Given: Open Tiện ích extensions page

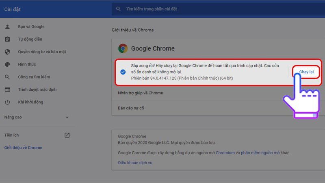Looking at the screenshot, I should coord(12,135).
